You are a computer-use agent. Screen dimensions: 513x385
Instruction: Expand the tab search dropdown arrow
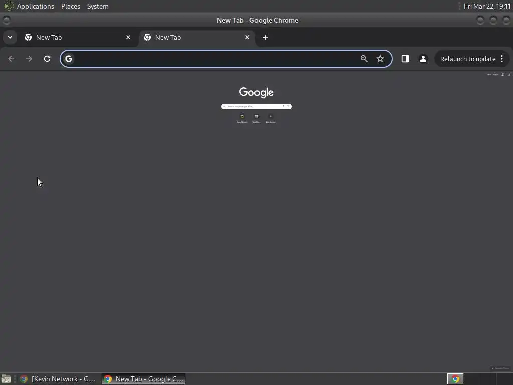point(10,37)
